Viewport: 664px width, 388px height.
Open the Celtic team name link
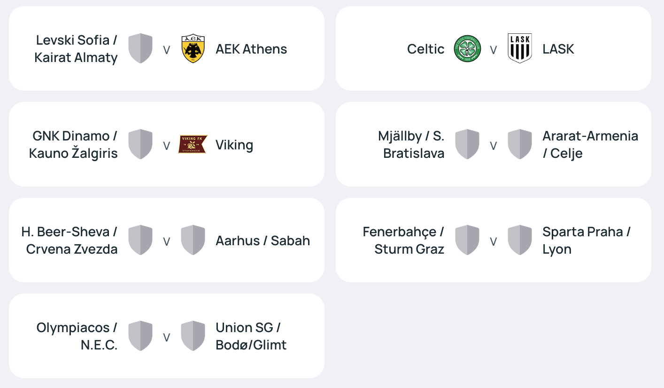(425, 49)
